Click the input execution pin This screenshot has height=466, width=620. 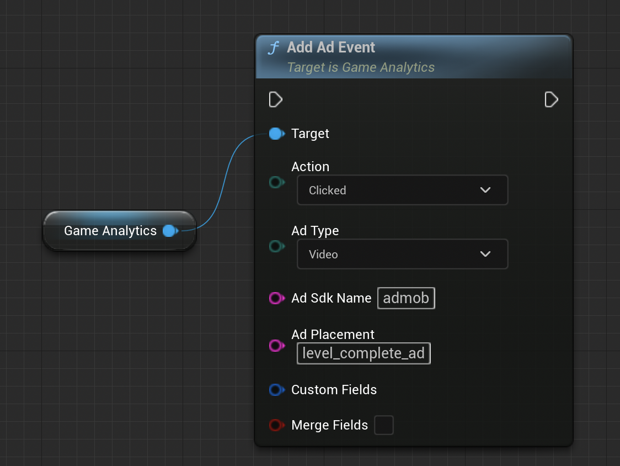[x=275, y=100]
